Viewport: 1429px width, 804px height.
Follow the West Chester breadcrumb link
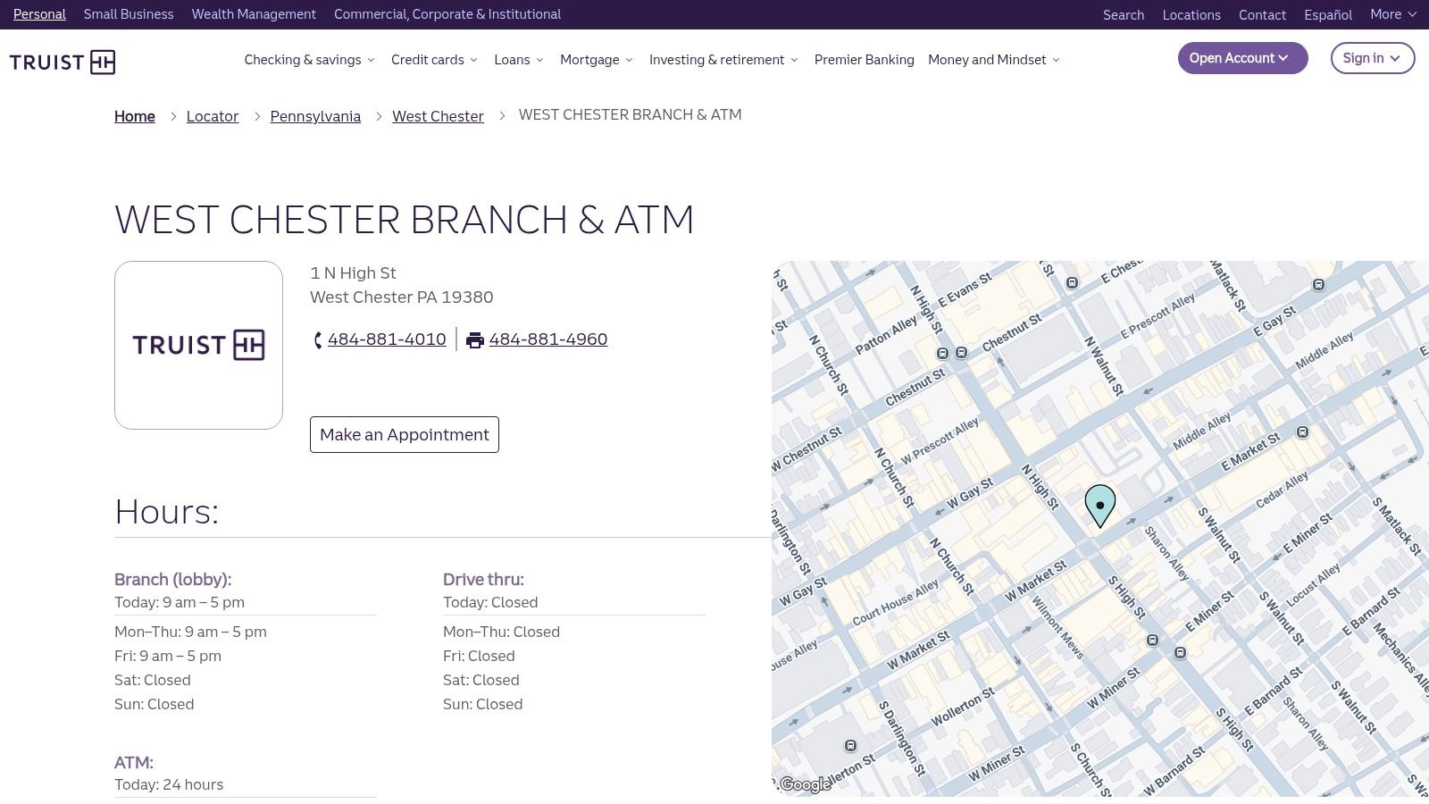[438, 116]
